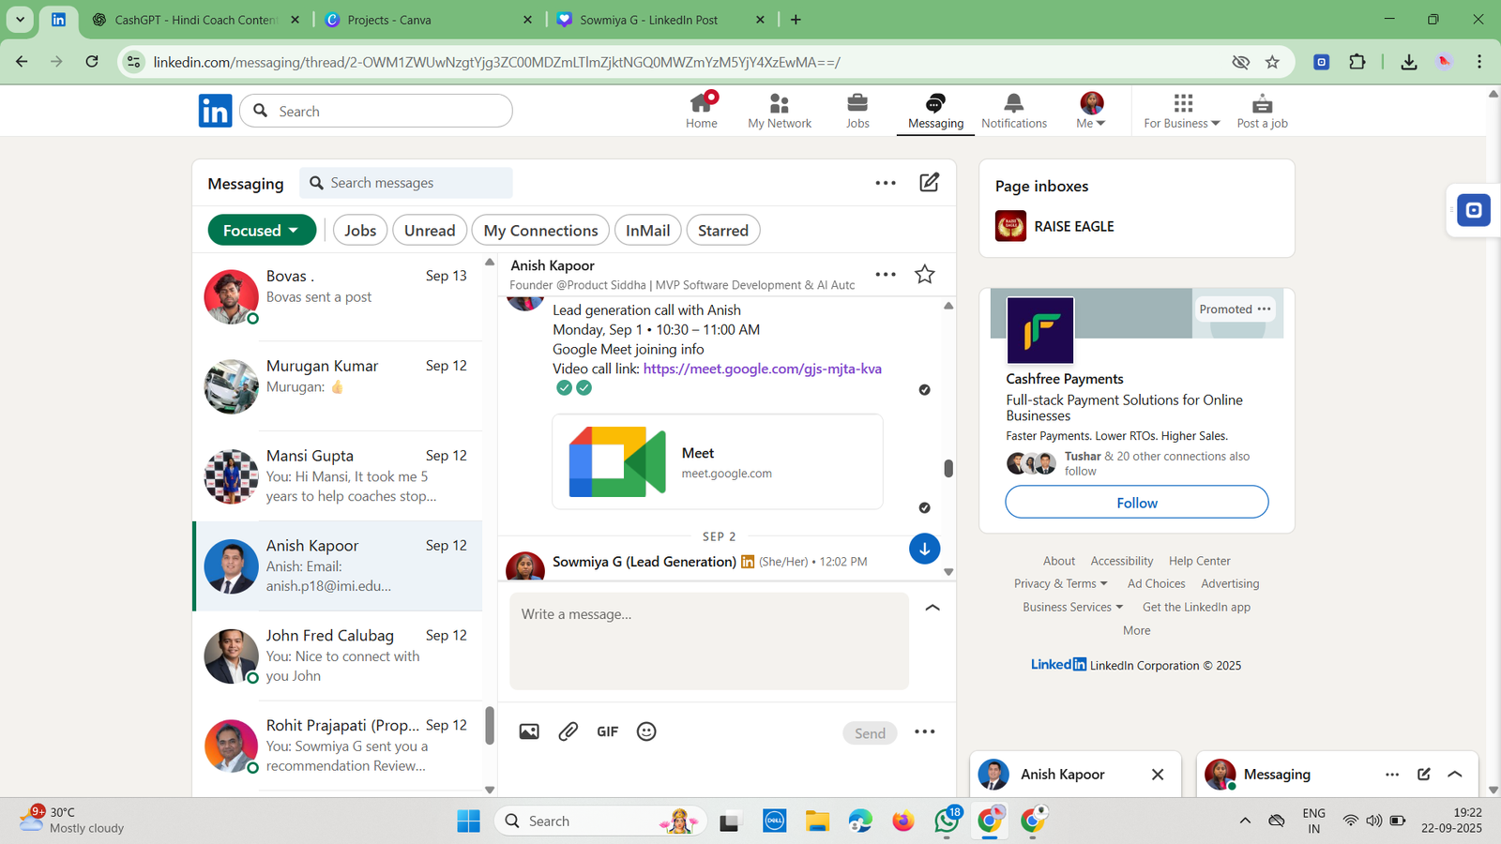Screen dimensions: 1501x844
Task: Click the paperclip attach file icon
Action: 569,732
